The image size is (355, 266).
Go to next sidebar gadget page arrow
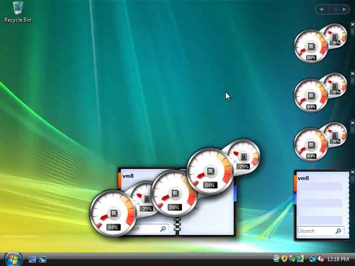344,9
